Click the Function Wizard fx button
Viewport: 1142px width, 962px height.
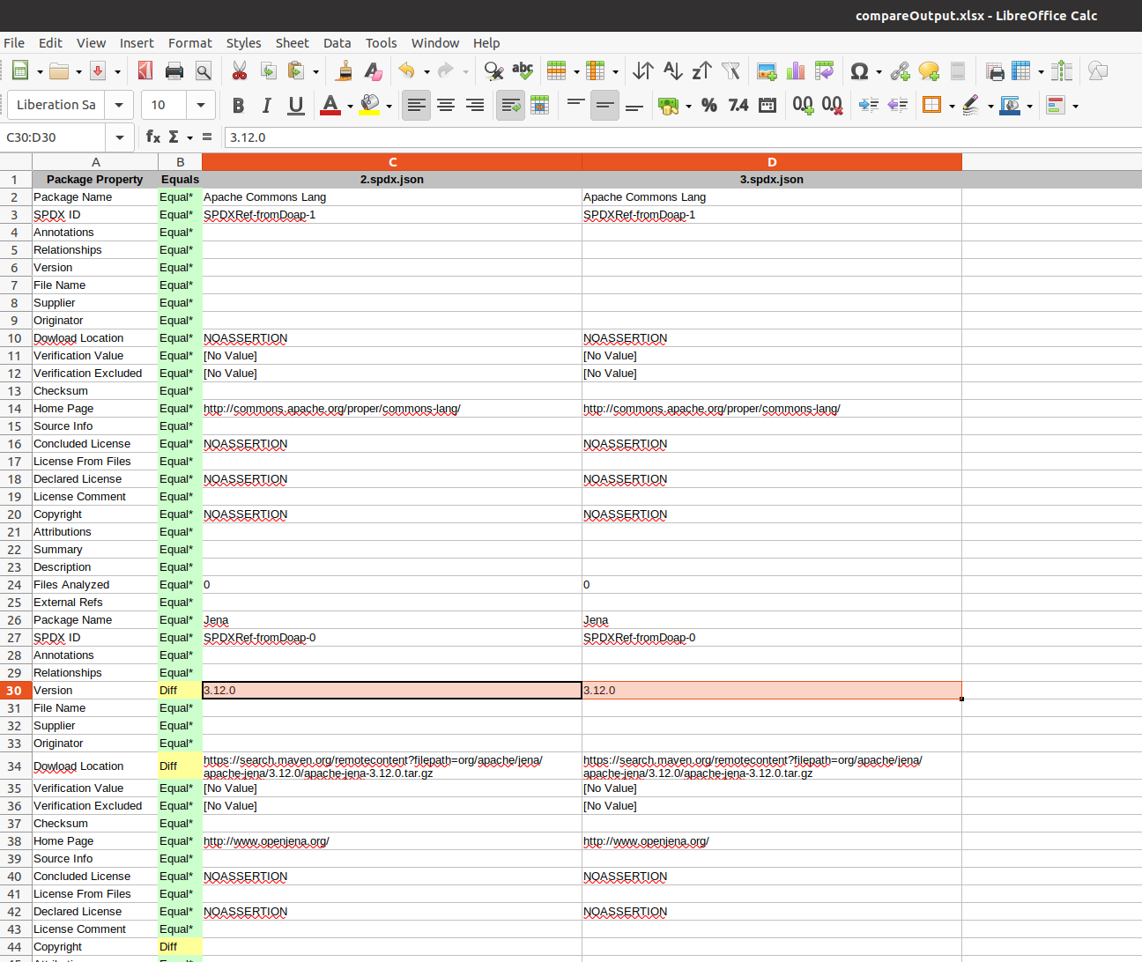tap(153, 137)
